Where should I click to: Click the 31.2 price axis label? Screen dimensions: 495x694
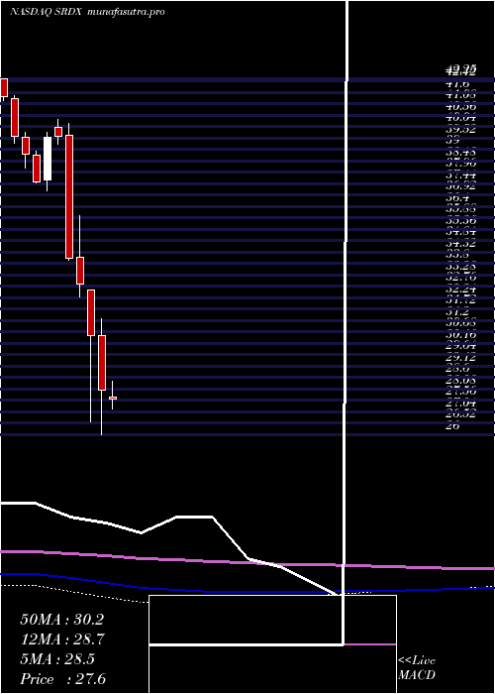(456, 312)
